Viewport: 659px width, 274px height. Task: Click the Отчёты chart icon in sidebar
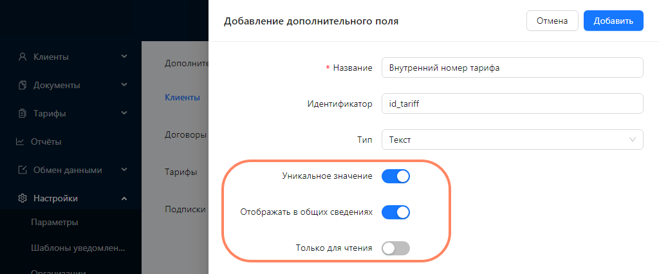20,142
